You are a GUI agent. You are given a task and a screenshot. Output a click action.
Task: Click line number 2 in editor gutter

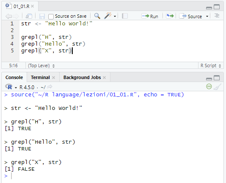(x=12, y=30)
